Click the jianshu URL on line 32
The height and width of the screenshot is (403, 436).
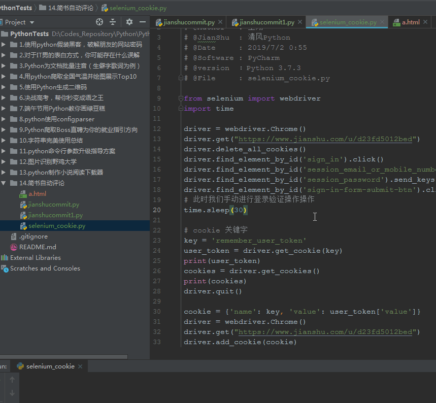point(325,332)
